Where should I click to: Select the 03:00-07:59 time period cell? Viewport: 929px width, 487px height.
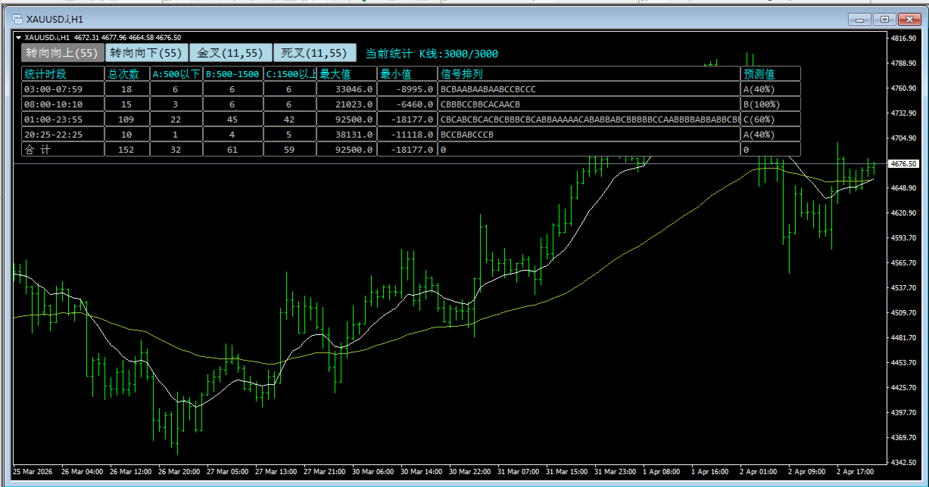(x=63, y=89)
